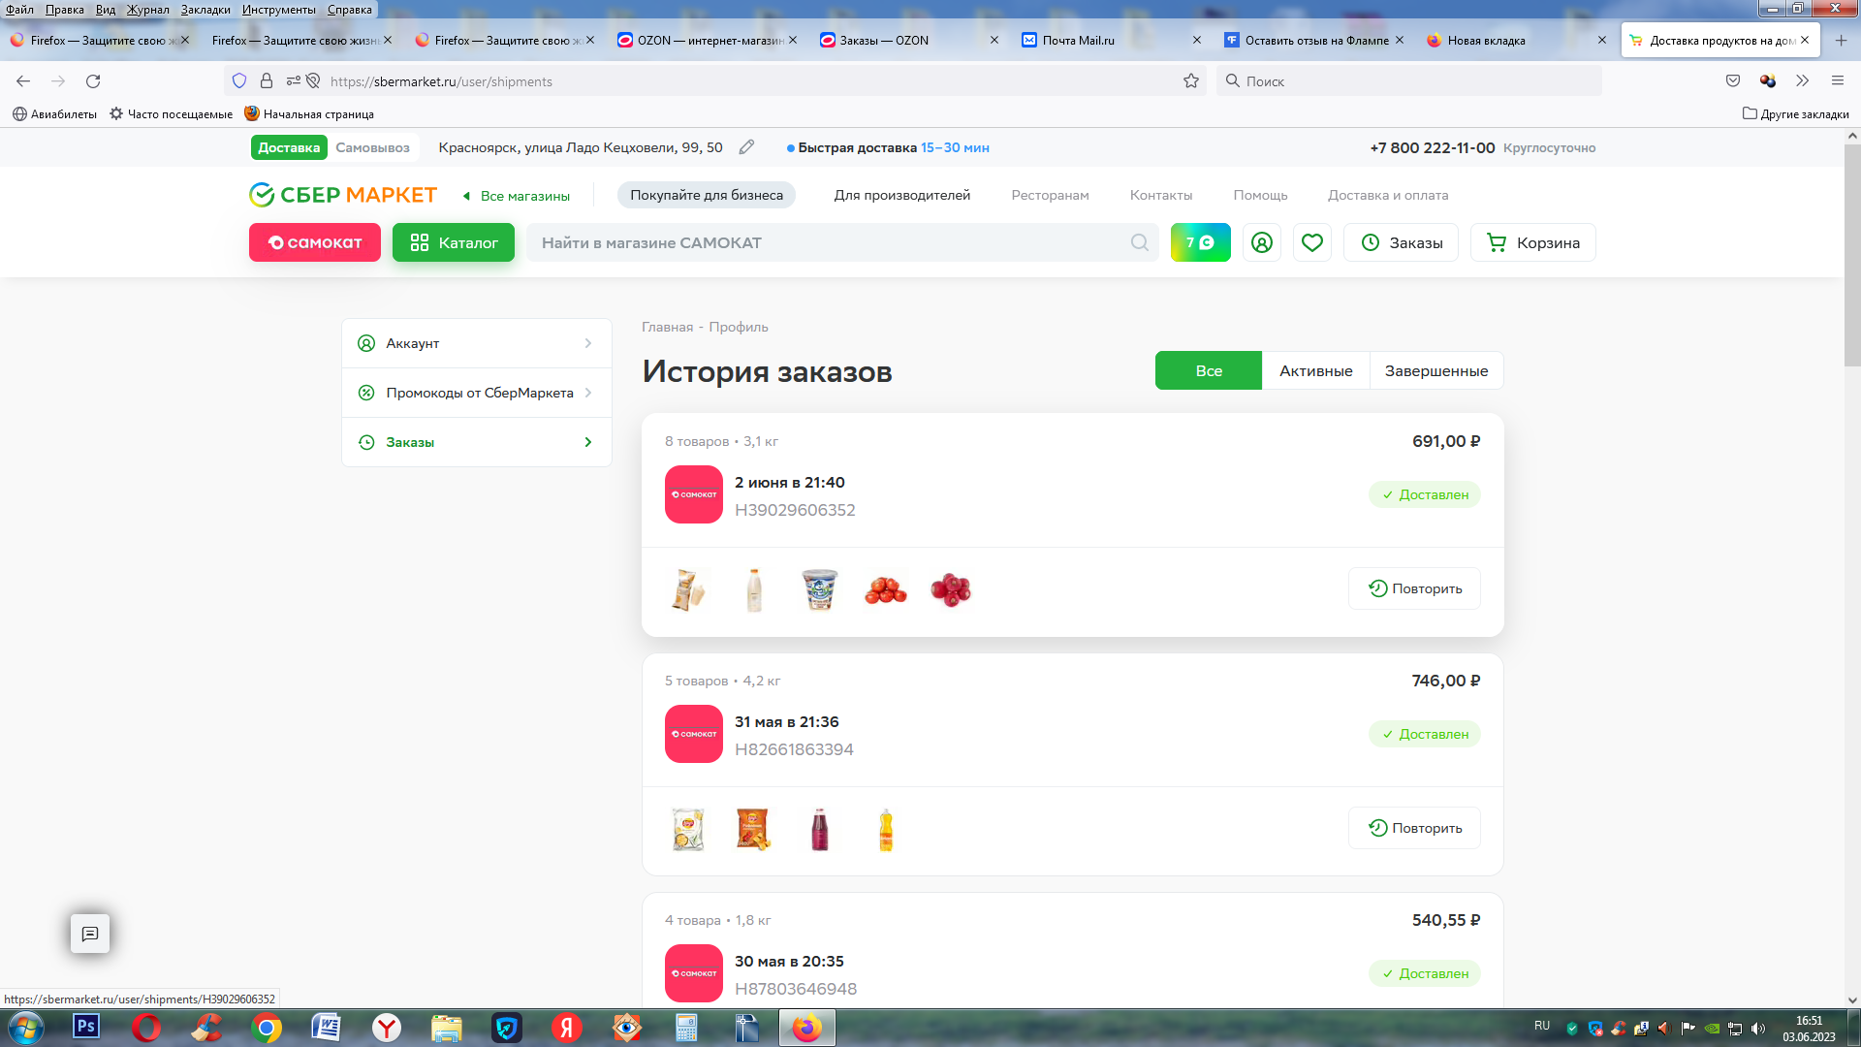Click the tomatoes product thumbnail

click(885, 589)
